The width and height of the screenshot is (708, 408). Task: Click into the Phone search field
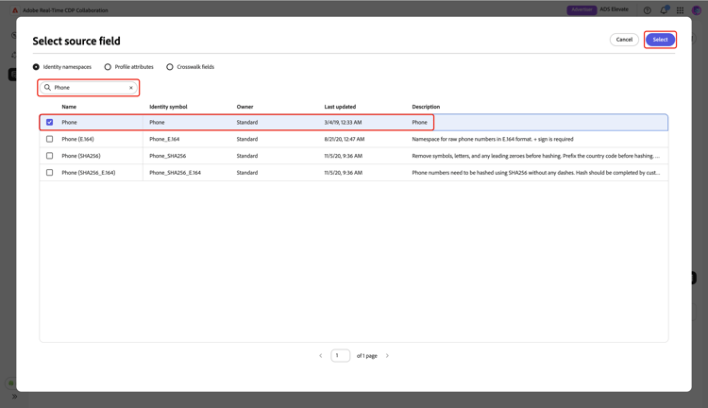click(x=89, y=88)
